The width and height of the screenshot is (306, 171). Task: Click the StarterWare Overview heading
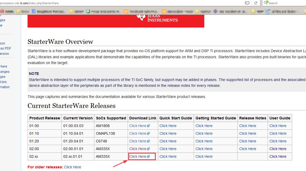[60, 42]
